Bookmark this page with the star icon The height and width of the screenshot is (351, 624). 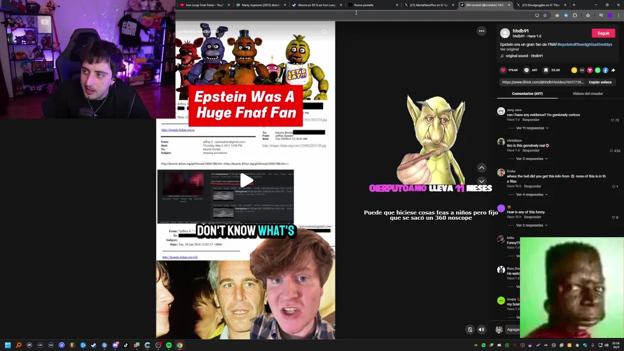click(x=545, y=16)
